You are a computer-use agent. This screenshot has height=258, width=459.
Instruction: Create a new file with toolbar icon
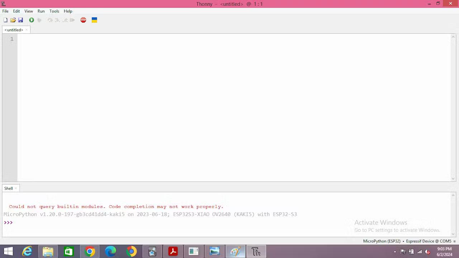pos(5,20)
